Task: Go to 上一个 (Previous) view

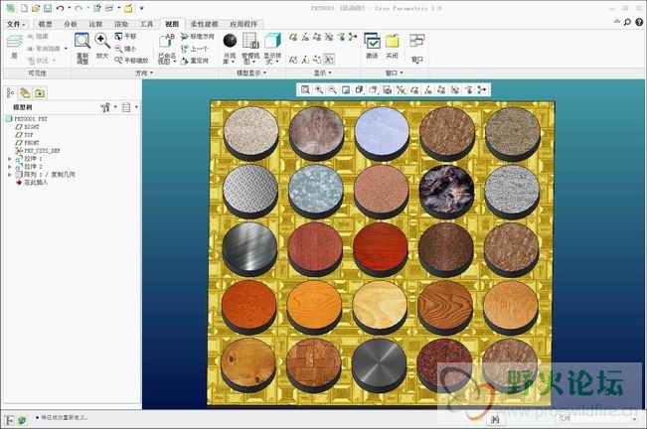Action: pyautogui.click(x=195, y=49)
